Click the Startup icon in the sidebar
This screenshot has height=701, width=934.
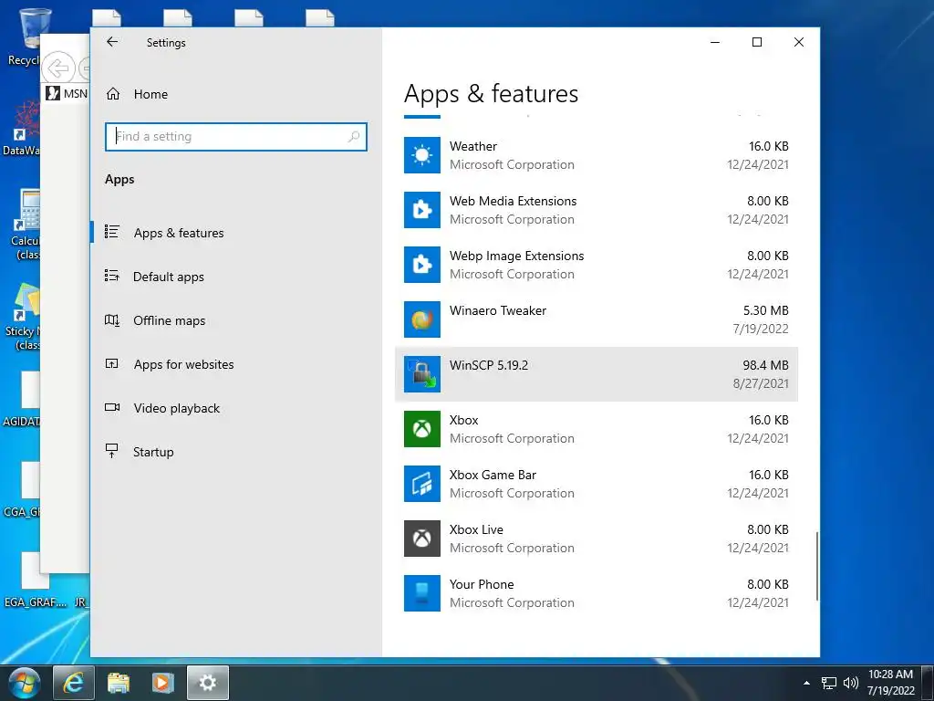(x=111, y=451)
